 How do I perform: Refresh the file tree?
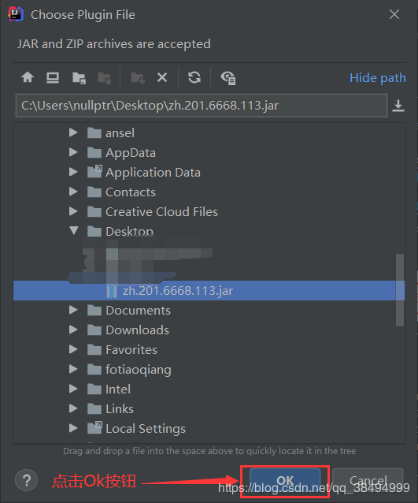[x=194, y=77]
